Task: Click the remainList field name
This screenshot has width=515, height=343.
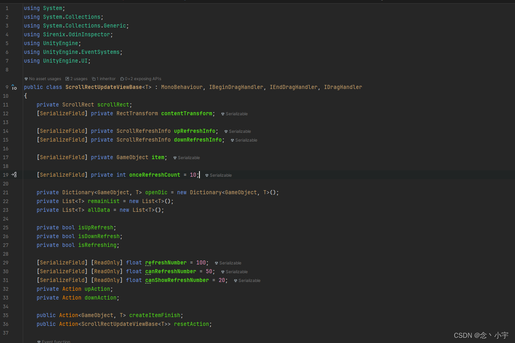Action: pyautogui.click(x=104, y=201)
